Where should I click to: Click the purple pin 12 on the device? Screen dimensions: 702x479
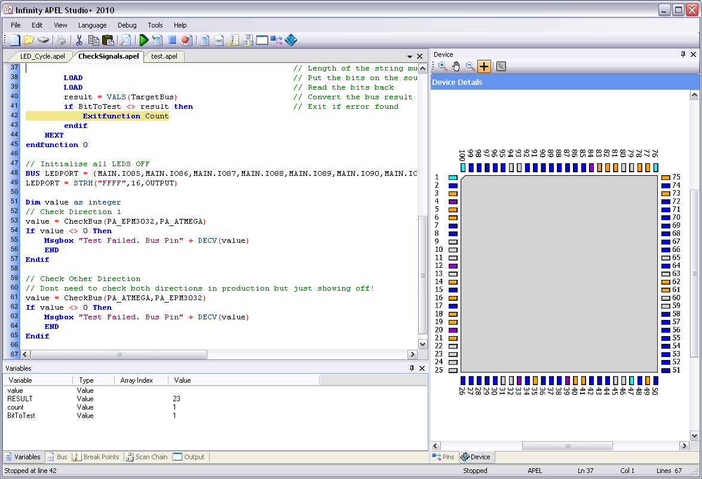453,266
